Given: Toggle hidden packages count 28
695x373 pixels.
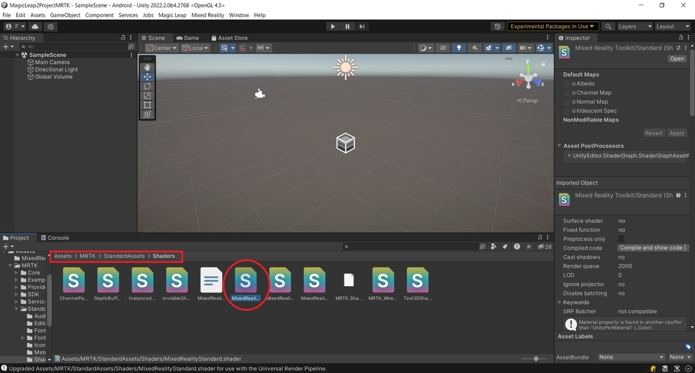Looking at the screenshot, I should (544, 247).
